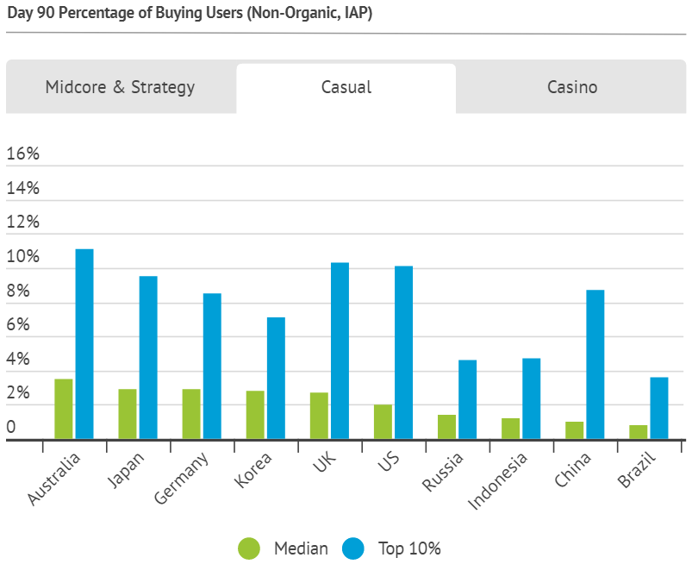
Task: Select Germany's green Median bar
Action: click(x=191, y=414)
